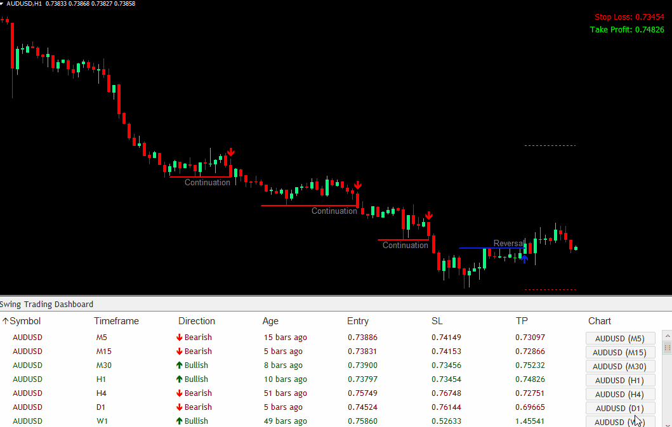Image resolution: width=672 pixels, height=427 pixels.
Task: Open the AUDUSD,H1 chart dropdown triangle
Action: point(3,4)
